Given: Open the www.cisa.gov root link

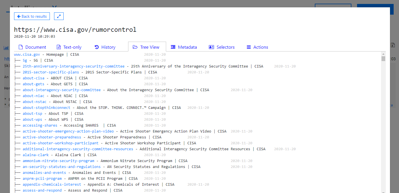Looking at the screenshot, I should click(x=27, y=55).
